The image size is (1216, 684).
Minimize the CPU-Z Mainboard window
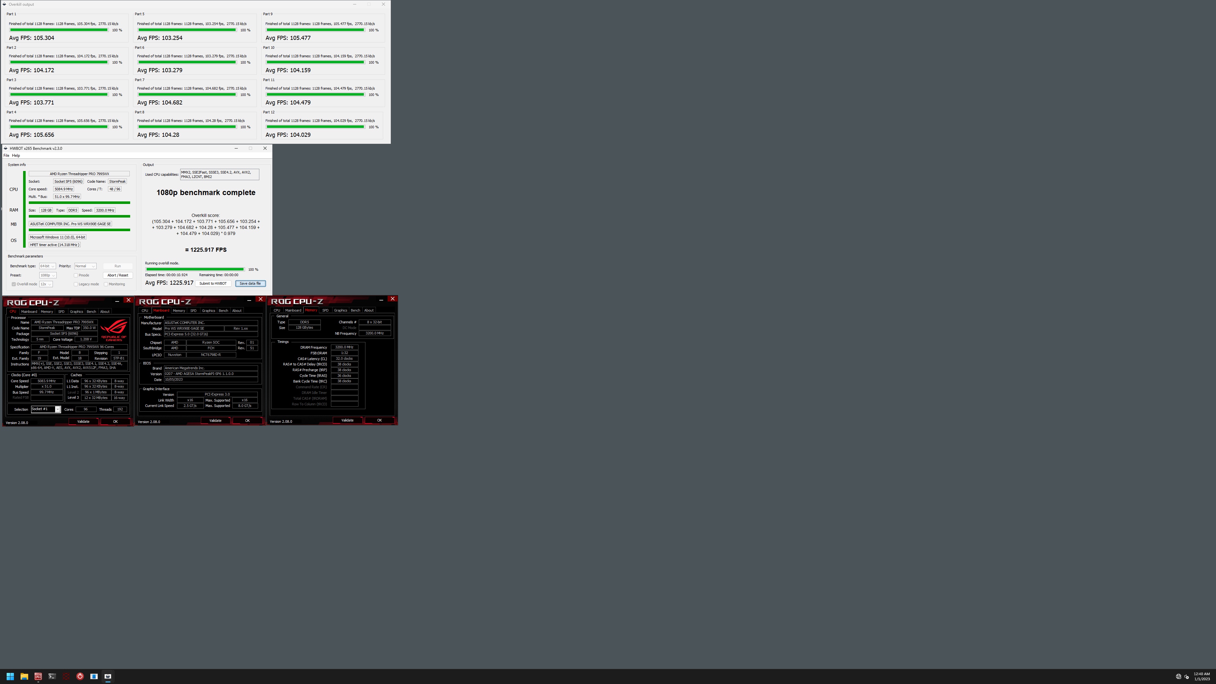249,300
